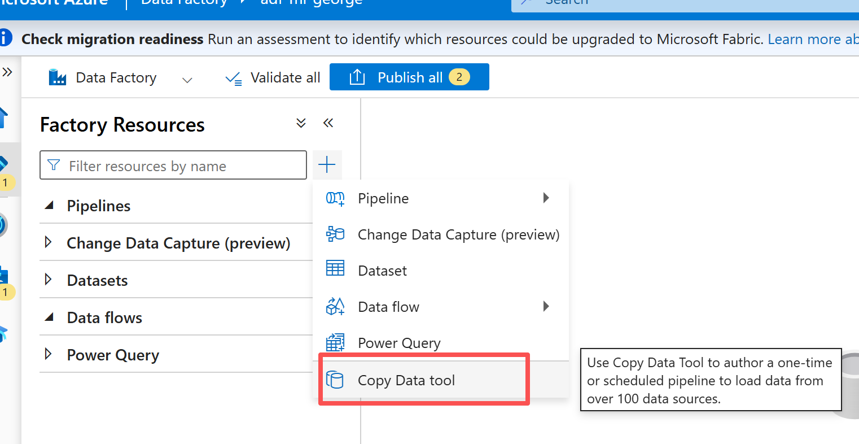Collapse the Data flows tree section

(50, 317)
